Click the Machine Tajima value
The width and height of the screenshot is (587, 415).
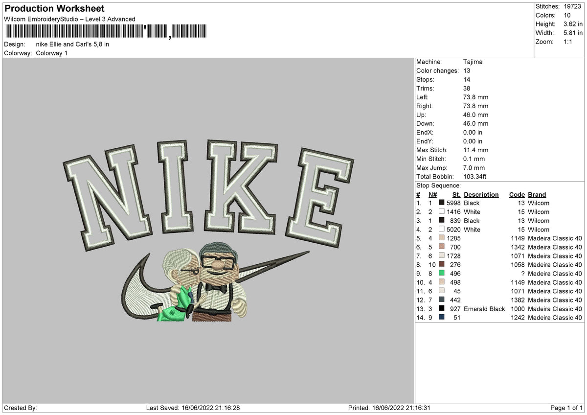(473, 62)
